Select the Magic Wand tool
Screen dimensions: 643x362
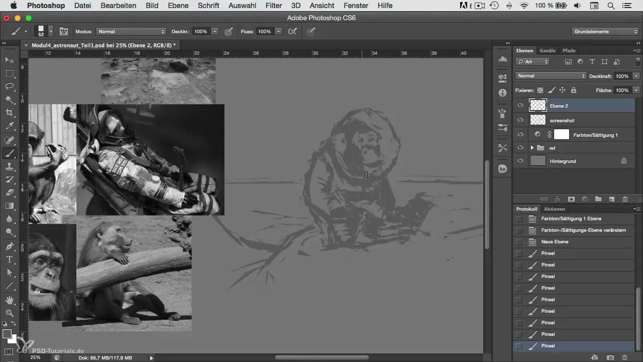[10, 100]
